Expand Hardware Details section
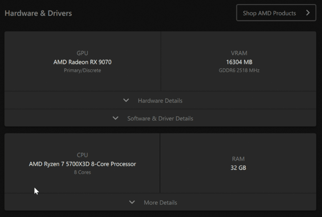Viewport: 322px width, 217px height. tap(160, 100)
